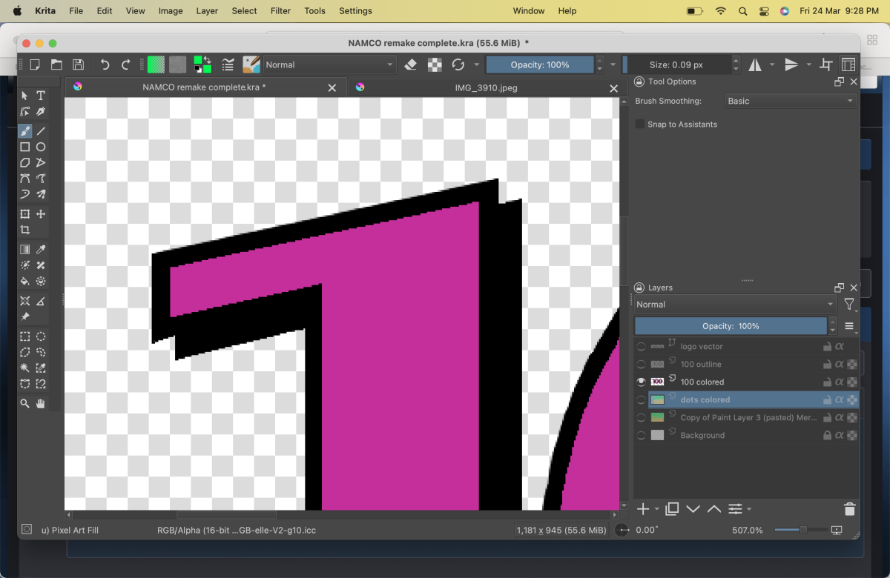Open the Layer menu
This screenshot has height=578, width=890.
tap(207, 11)
